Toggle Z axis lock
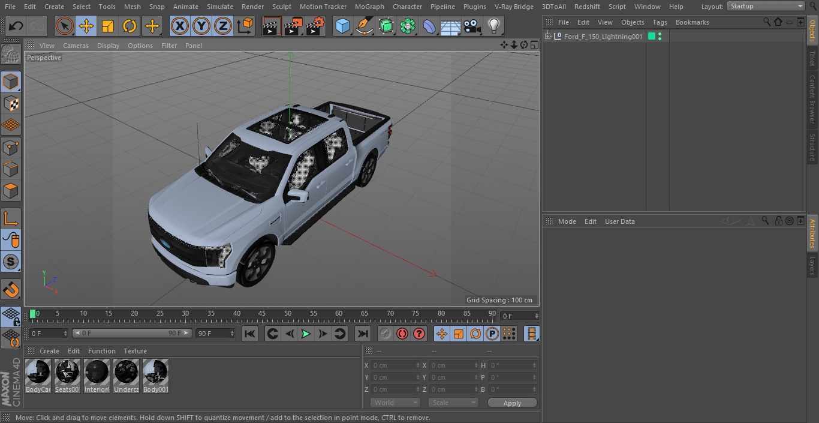This screenshot has width=819, height=423. pos(223,26)
